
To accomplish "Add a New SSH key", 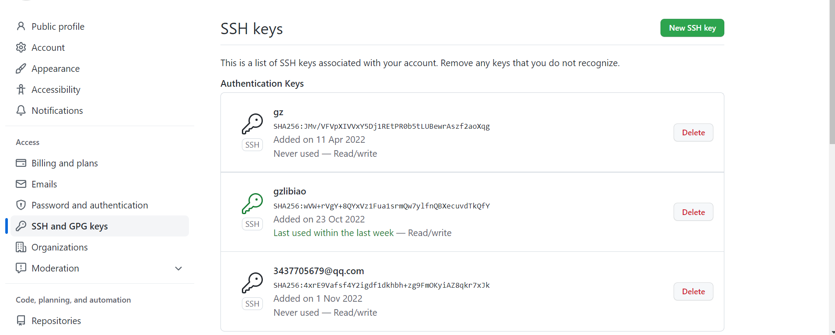I will click(x=692, y=28).
